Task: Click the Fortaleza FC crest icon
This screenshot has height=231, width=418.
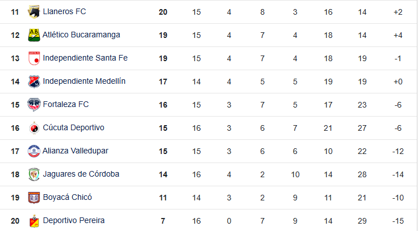Action: pos(34,105)
